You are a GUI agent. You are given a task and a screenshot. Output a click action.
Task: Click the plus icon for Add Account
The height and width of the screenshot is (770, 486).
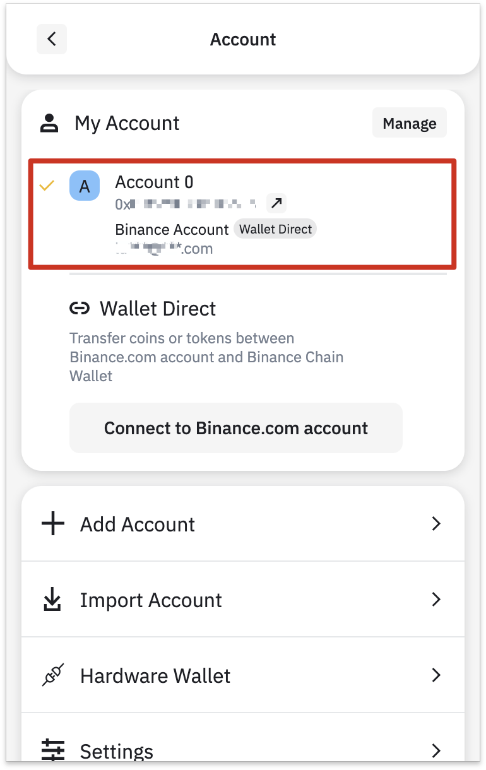(53, 524)
